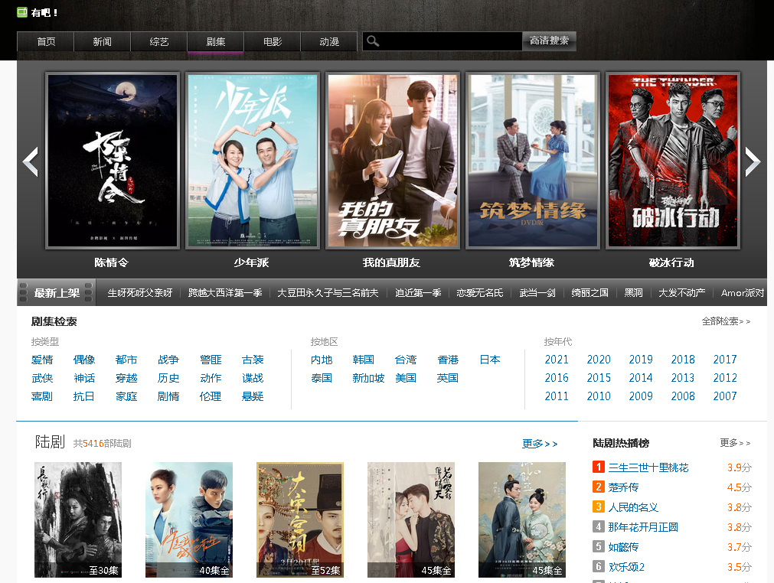Open 大豆田永久子与三名前夫 link
The image size is (774, 583).
[x=328, y=293]
